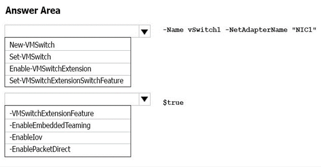321x167 pixels.
Task: Click the $true value text
Action: (x=173, y=102)
